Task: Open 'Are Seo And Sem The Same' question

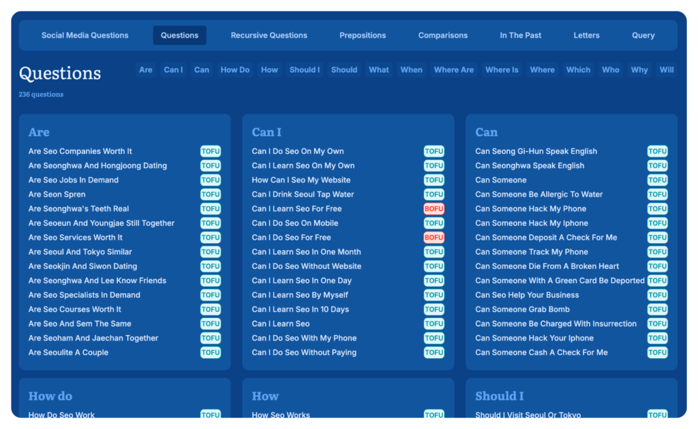Action: 80,323
